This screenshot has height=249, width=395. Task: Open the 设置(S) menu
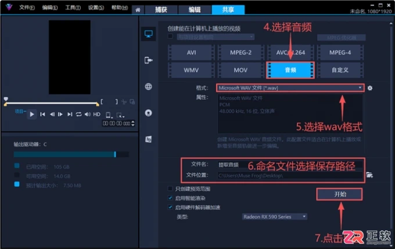(96, 8)
